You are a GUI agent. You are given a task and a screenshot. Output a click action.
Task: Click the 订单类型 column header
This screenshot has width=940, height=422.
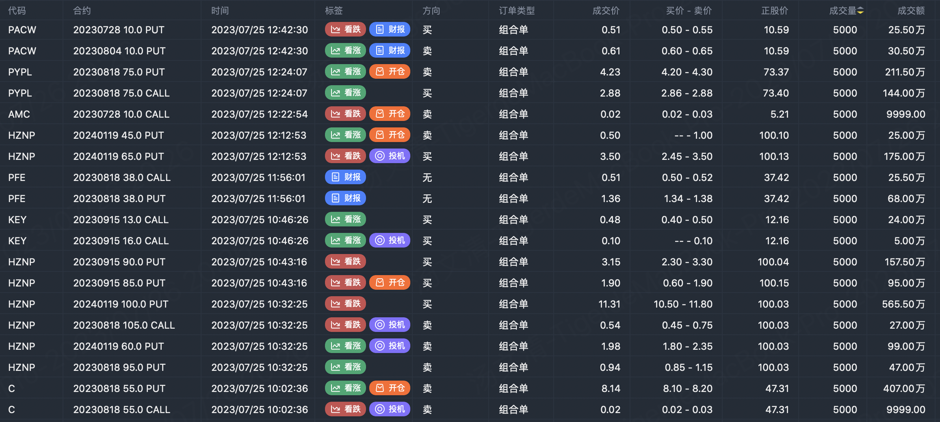click(517, 11)
